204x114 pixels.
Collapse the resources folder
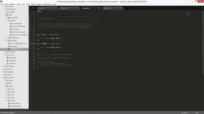coord(4,78)
